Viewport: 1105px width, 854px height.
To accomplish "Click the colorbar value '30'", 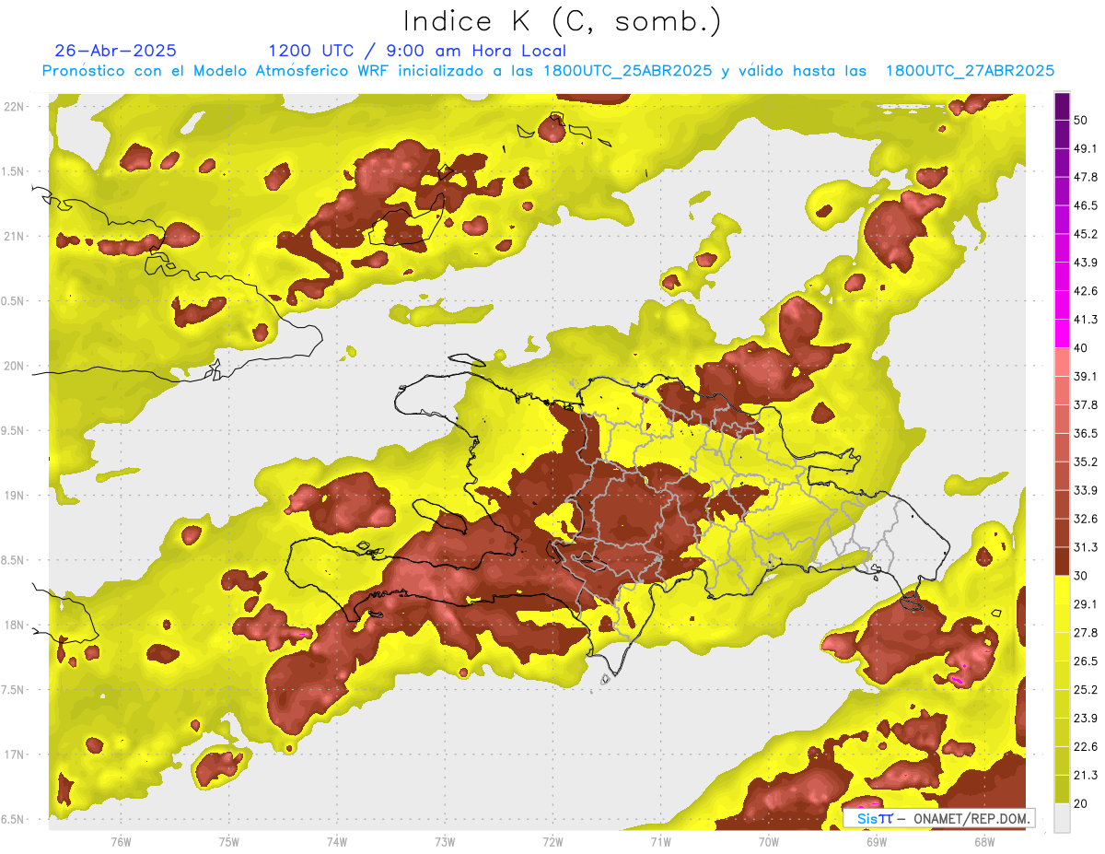I will click(x=1081, y=576).
